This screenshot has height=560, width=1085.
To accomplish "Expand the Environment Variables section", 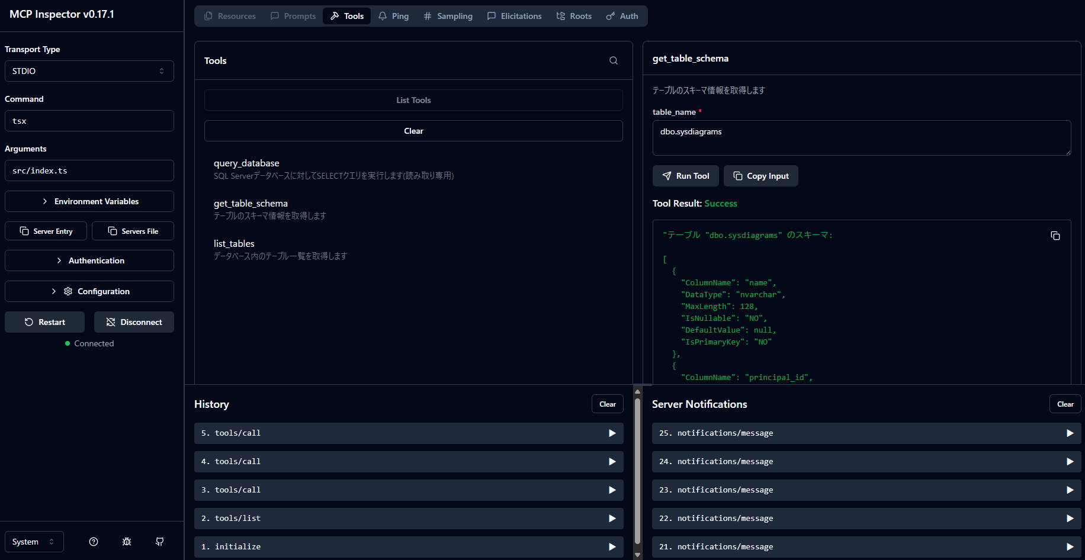I will 89,201.
